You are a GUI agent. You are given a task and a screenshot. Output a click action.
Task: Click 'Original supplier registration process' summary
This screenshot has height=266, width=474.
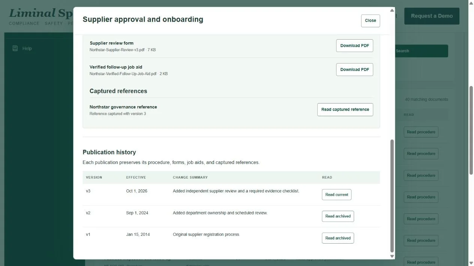pos(206,235)
